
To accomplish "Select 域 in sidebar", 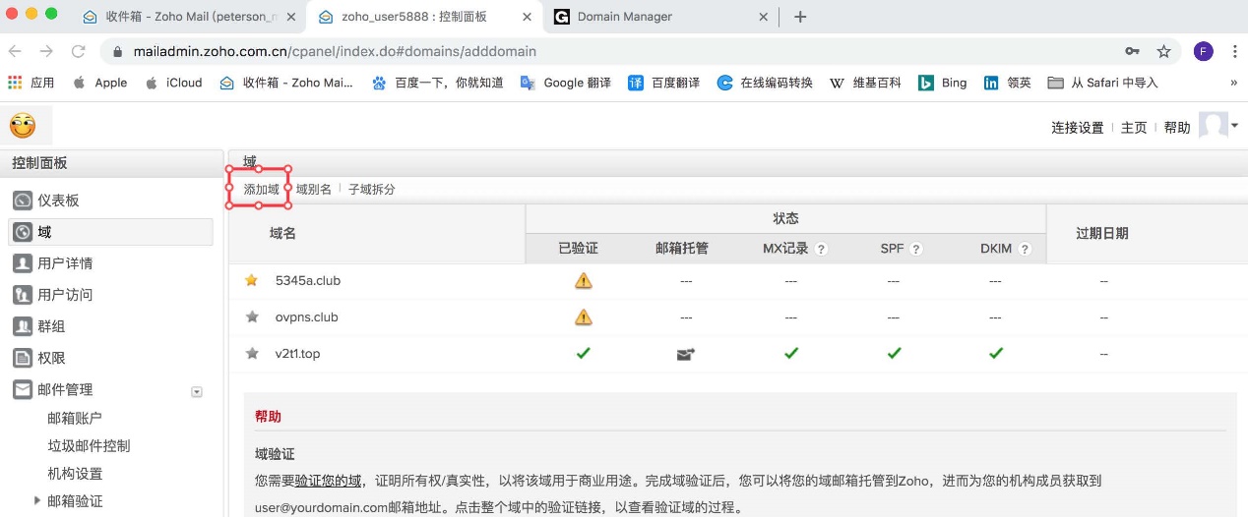I will [x=110, y=232].
